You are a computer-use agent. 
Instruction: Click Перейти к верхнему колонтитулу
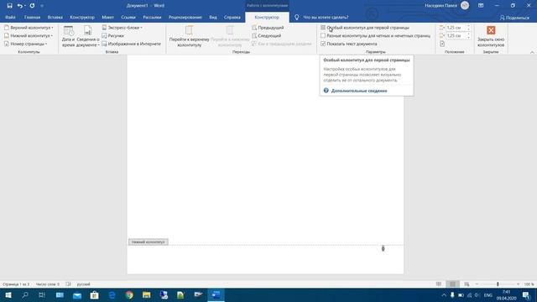pos(190,36)
